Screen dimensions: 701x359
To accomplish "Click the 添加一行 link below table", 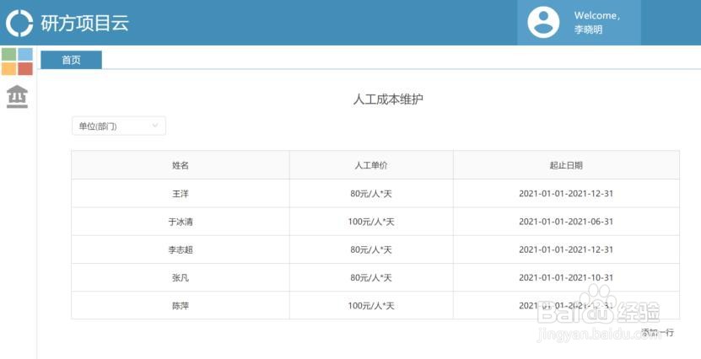I will [x=658, y=332].
